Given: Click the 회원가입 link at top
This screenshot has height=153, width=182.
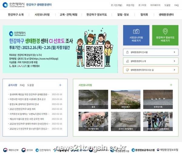Looking at the screenshot, I should pos(130,5).
